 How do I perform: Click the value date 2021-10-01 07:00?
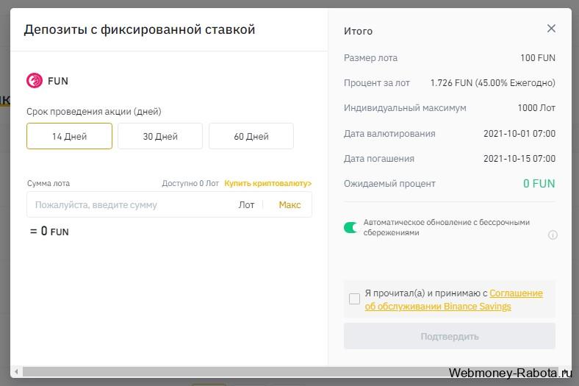point(519,133)
